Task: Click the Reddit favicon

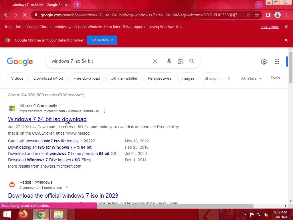Action: (x=12, y=185)
